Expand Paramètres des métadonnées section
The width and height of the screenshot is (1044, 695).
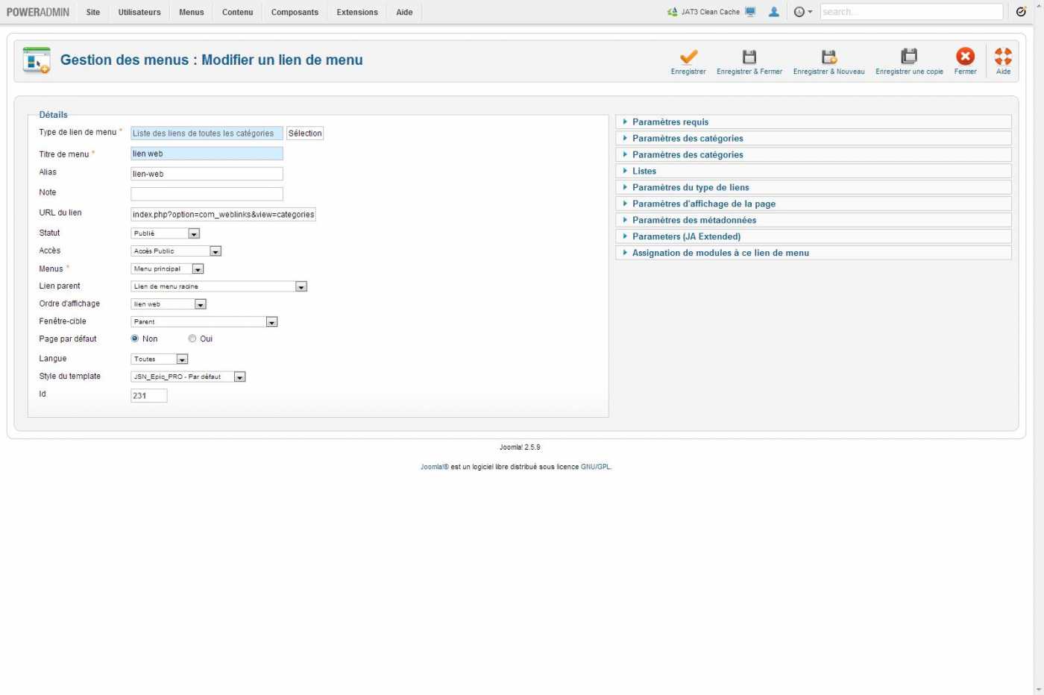694,220
